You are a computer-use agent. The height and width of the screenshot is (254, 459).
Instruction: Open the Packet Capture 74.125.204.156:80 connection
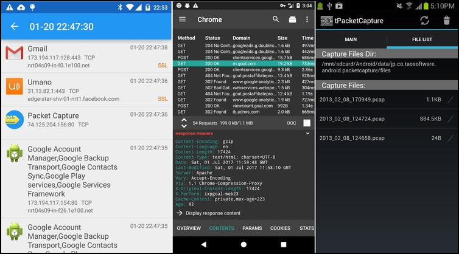[86, 123]
